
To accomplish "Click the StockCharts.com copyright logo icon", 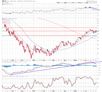I will point(87,1).
